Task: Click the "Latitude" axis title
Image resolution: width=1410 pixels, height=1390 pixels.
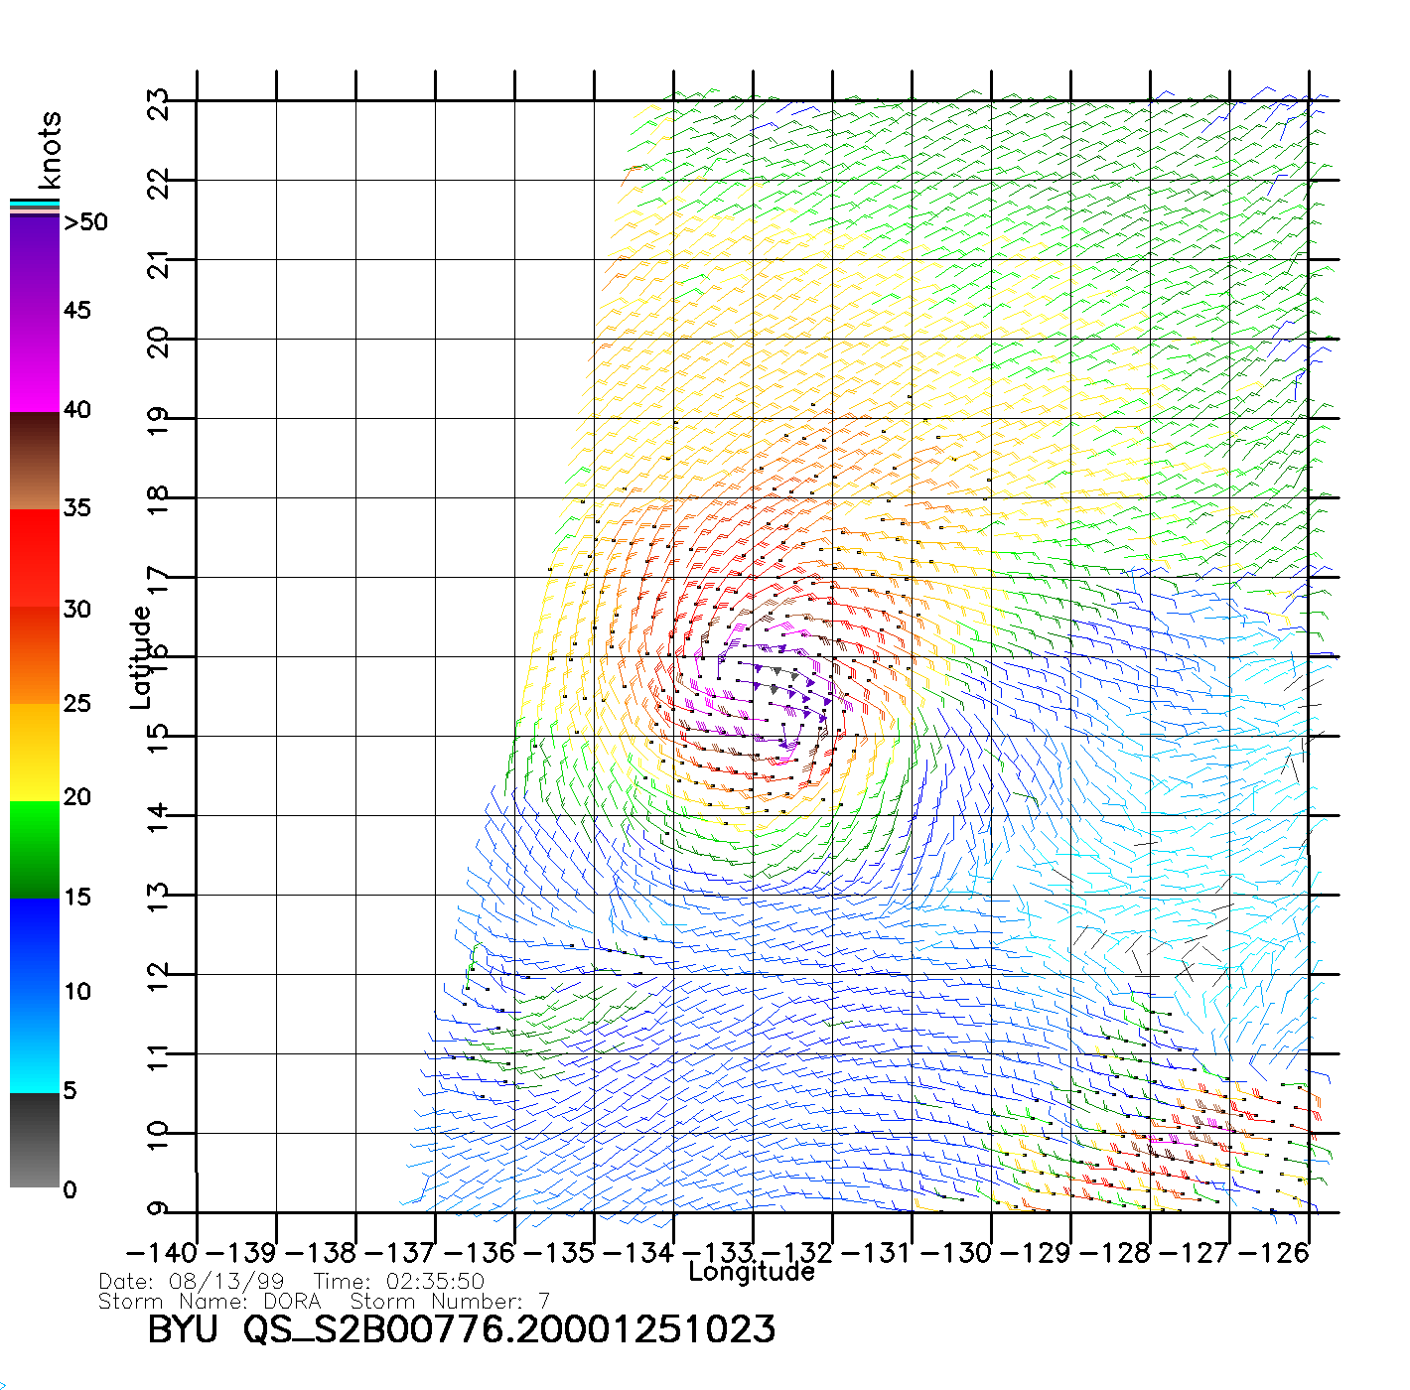Action: pos(141,657)
